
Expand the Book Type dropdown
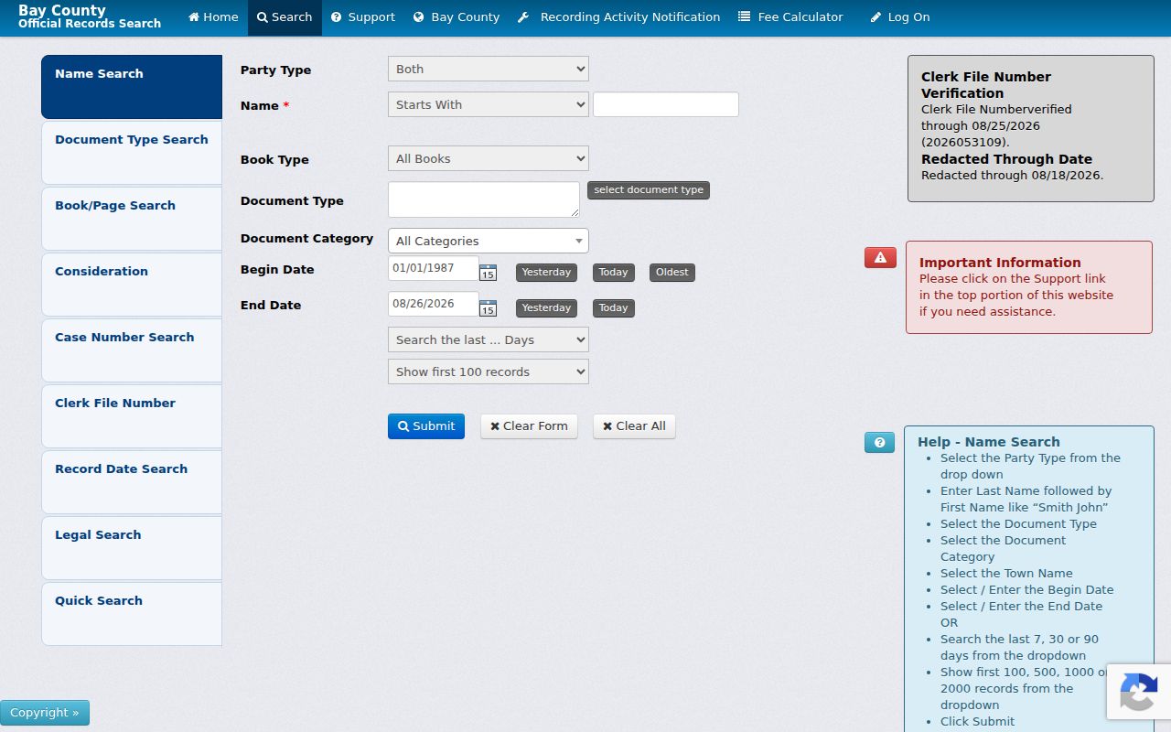pyautogui.click(x=489, y=158)
